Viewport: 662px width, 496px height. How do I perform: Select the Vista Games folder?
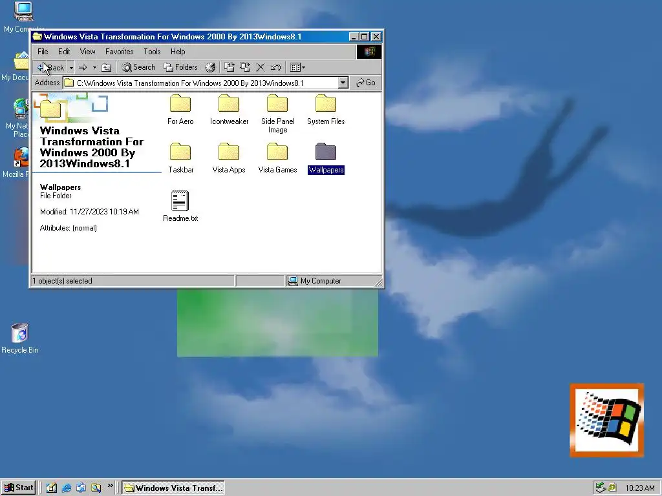(x=277, y=158)
